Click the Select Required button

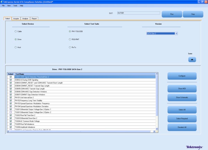point(182,119)
